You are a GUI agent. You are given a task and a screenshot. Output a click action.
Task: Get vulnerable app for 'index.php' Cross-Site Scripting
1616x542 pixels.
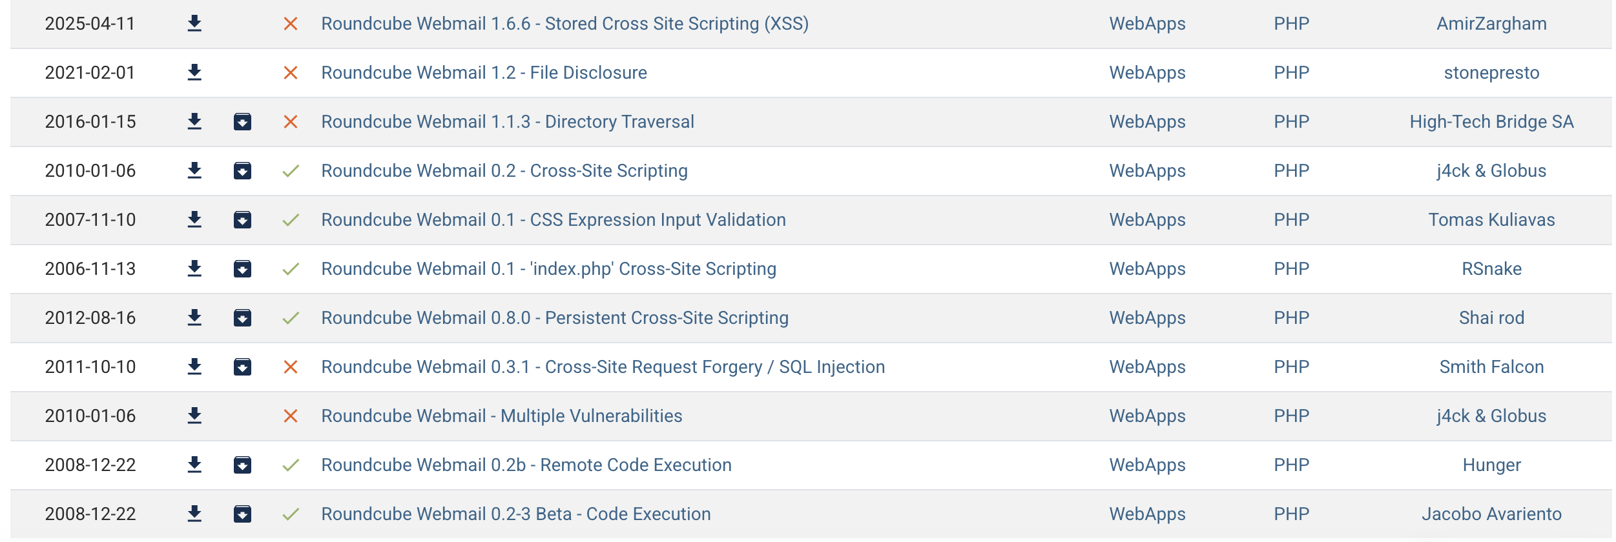[242, 269]
